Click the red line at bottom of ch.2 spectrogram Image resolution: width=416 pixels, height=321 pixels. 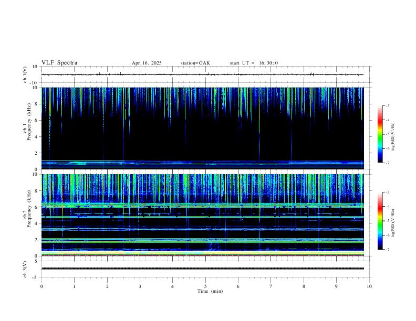(x=202, y=255)
